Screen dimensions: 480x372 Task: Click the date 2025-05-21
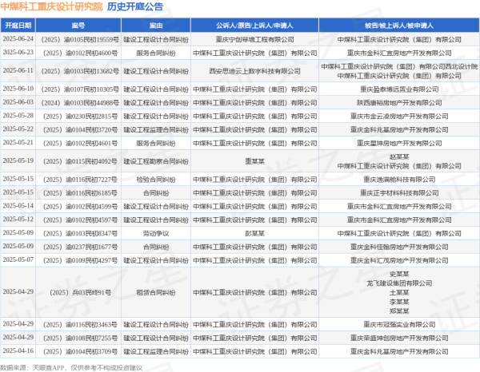[18, 142]
